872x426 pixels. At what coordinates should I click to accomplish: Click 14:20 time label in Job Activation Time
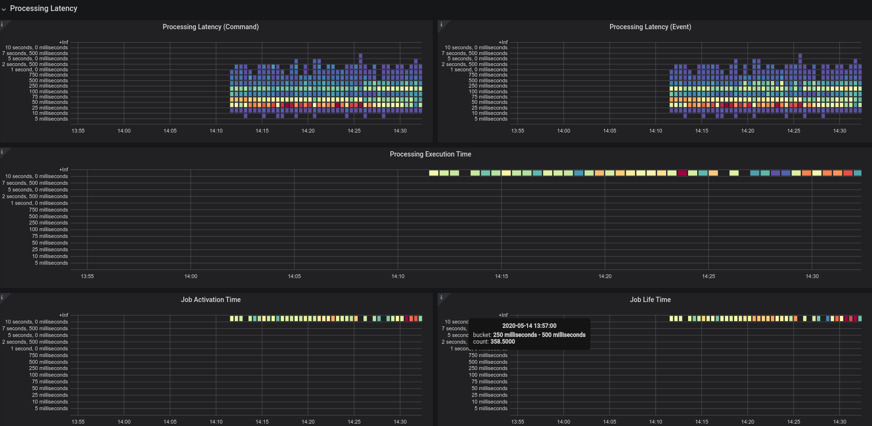tap(308, 422)
